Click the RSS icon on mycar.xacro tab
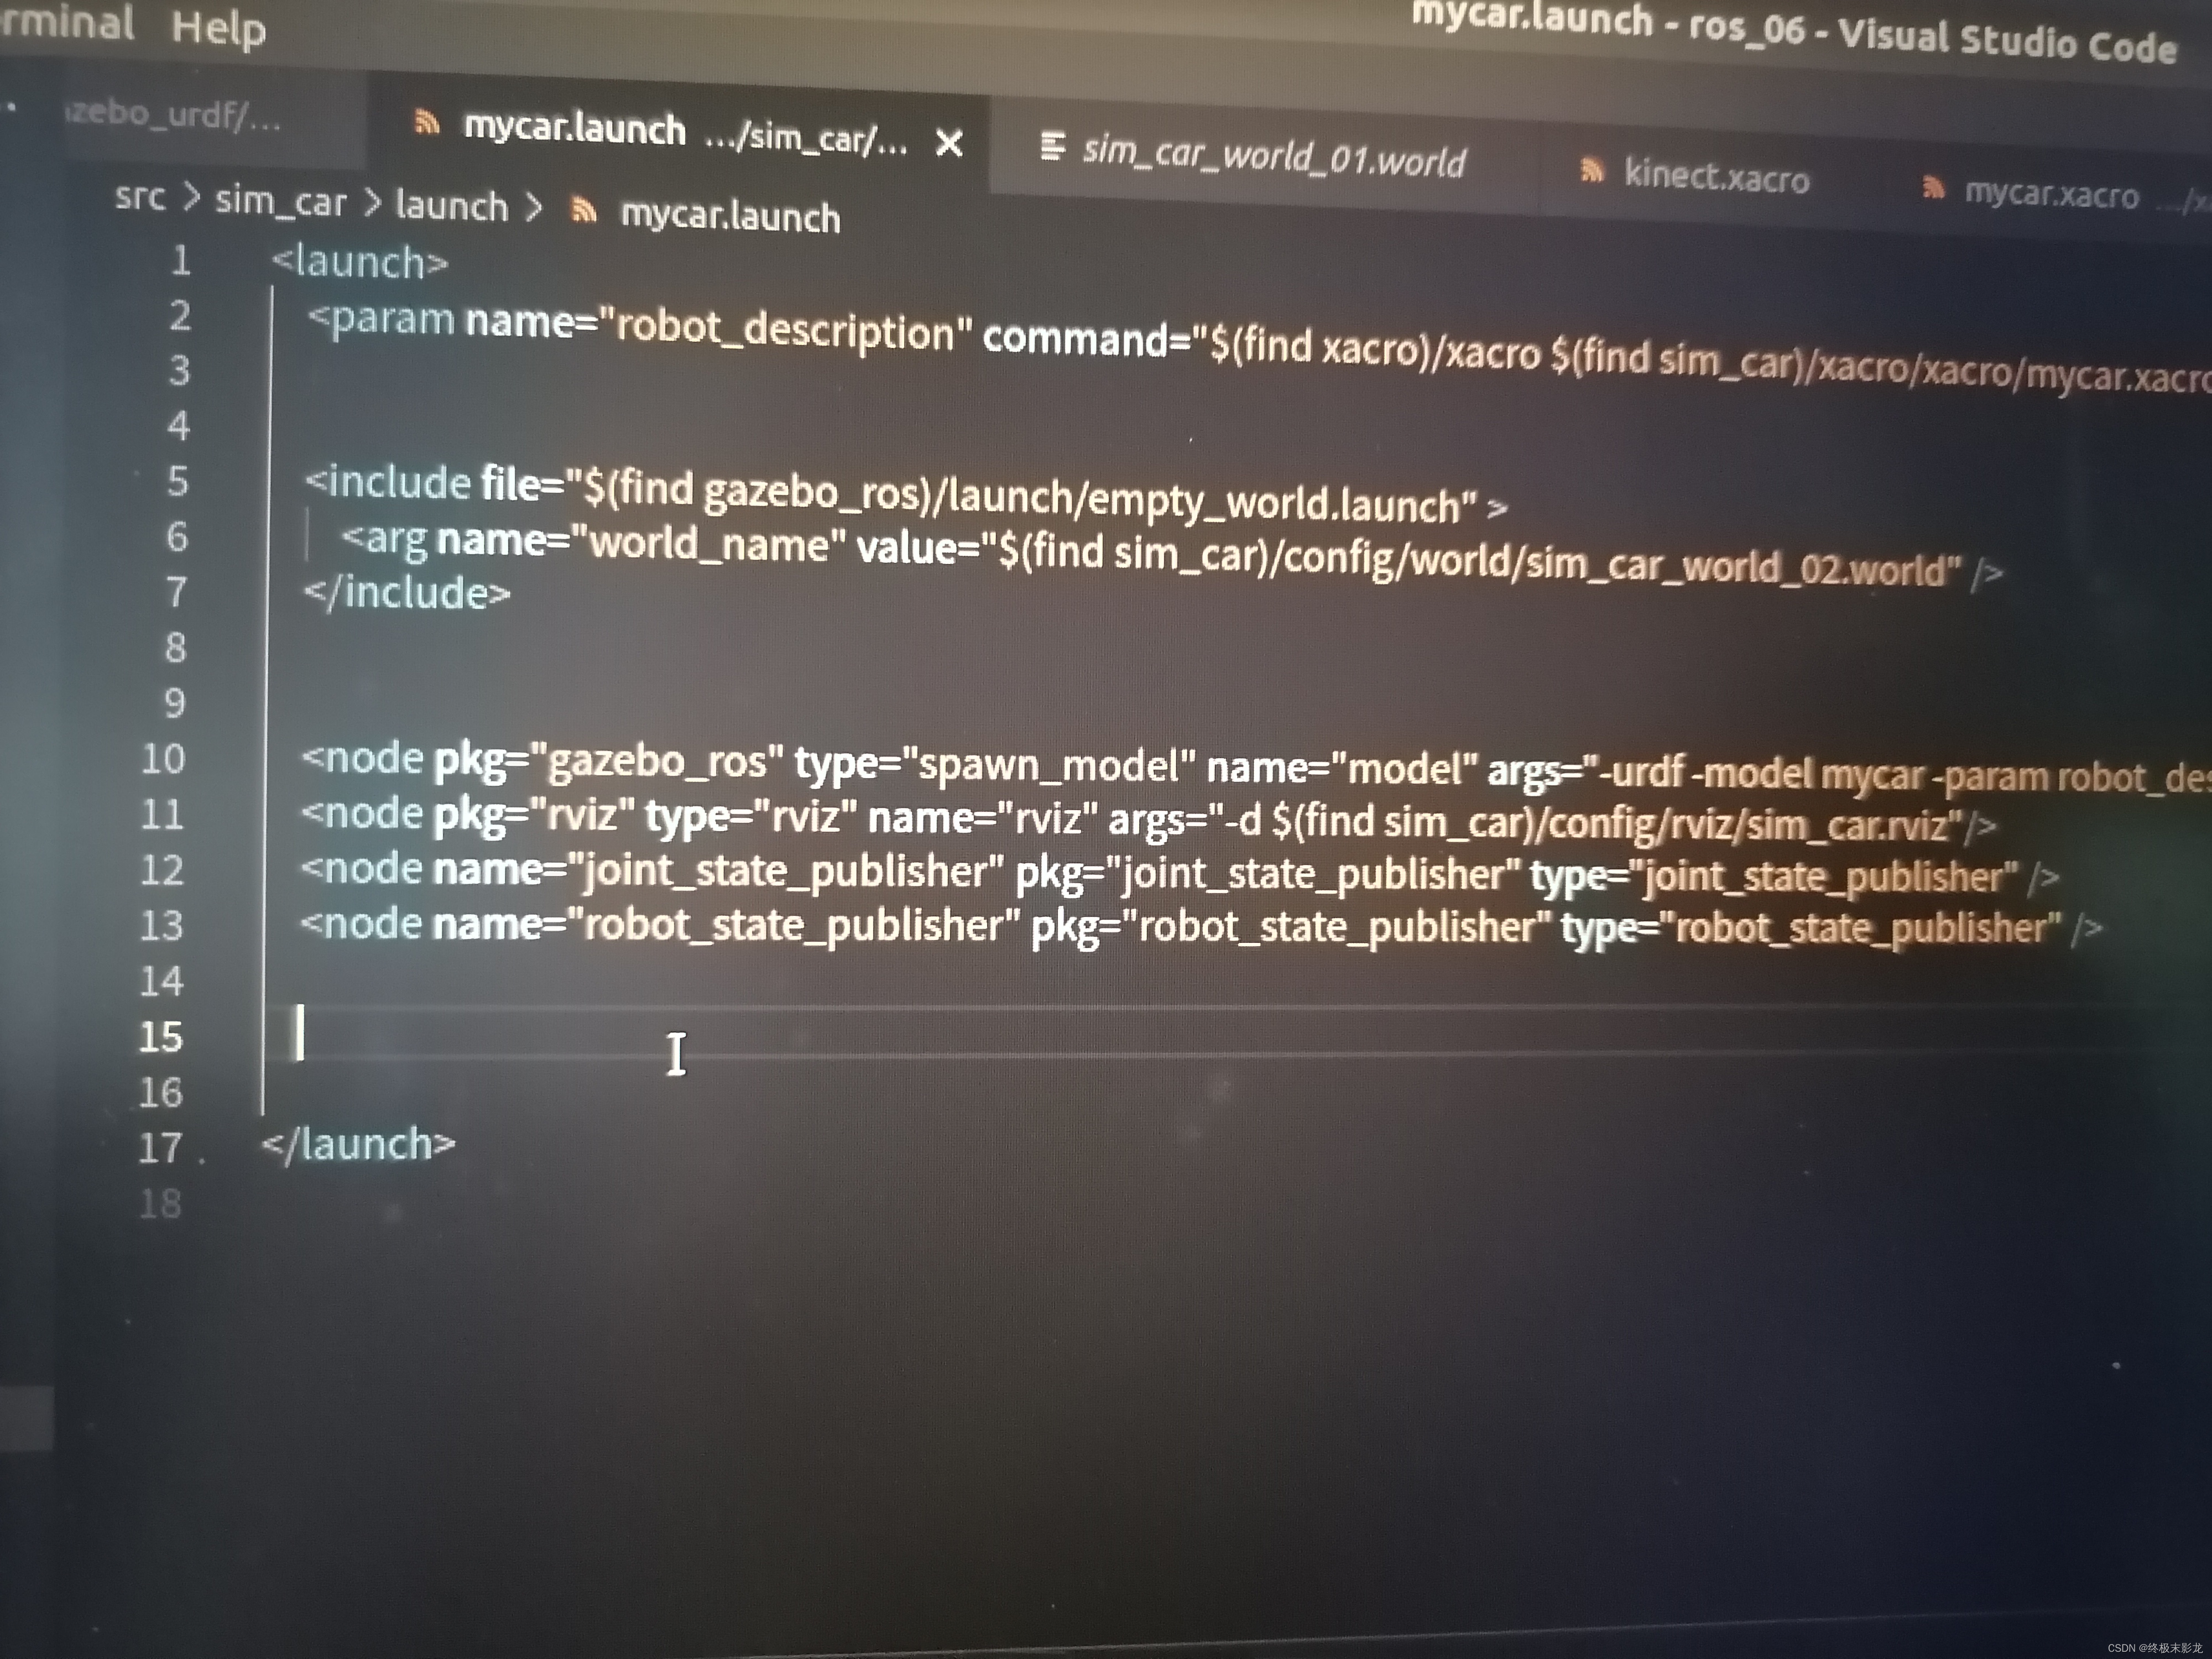The height and width of the screenshot is (1659, 2212). point(1933,187)
